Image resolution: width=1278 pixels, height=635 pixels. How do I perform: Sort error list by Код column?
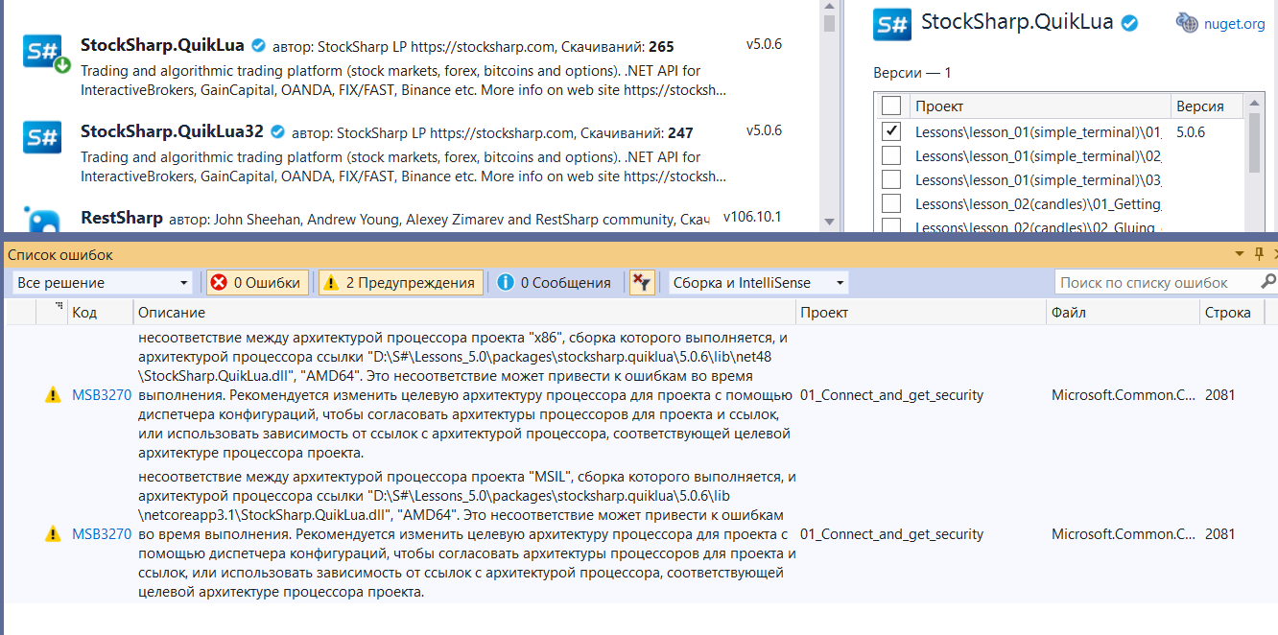(98, 312)
